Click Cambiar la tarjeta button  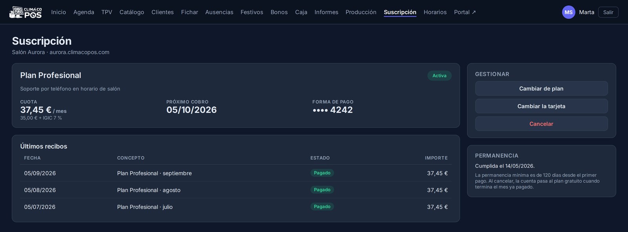541,106
